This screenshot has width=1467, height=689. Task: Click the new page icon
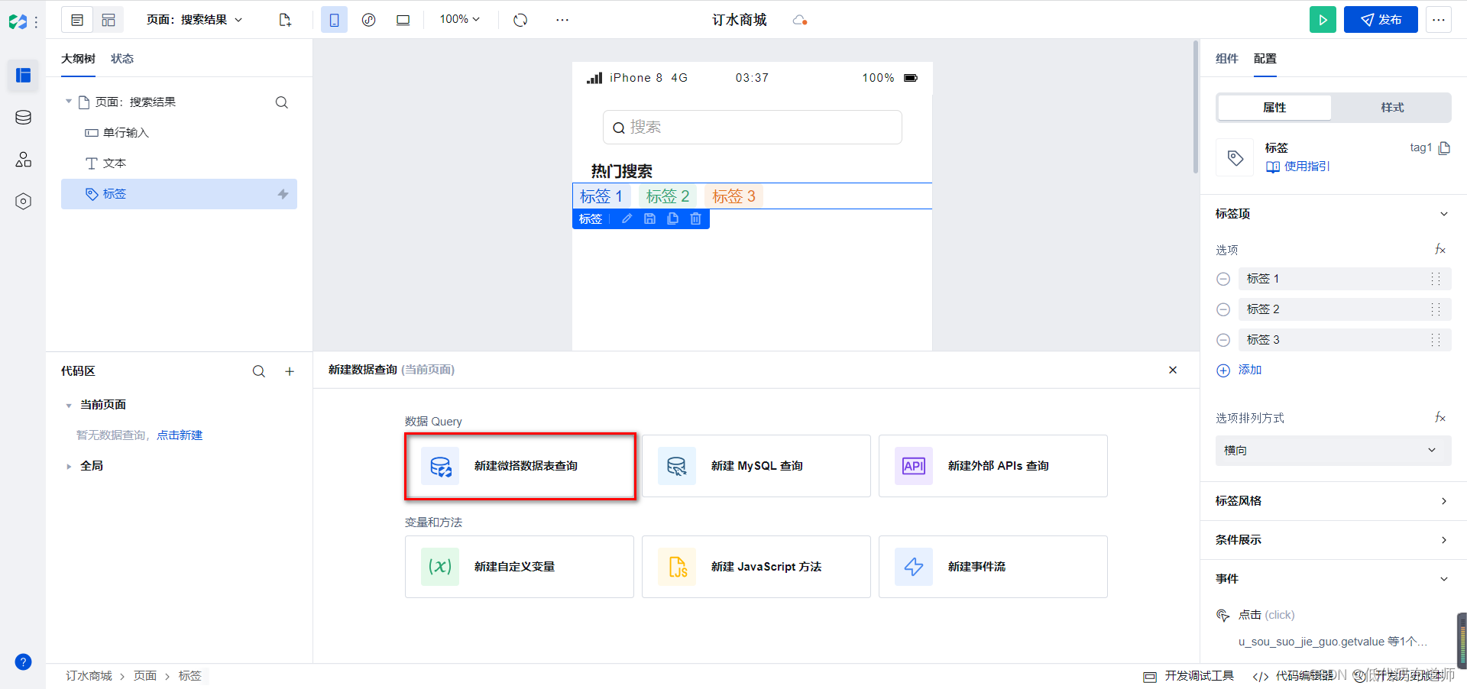(285, 20)
